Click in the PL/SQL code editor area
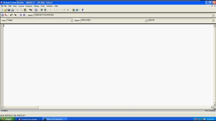This screenshot has width=216, height=121. [x=108, y=65]
